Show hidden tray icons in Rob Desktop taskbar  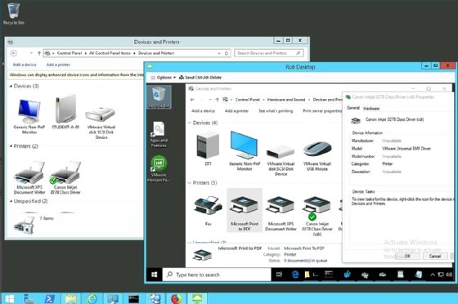433,275
